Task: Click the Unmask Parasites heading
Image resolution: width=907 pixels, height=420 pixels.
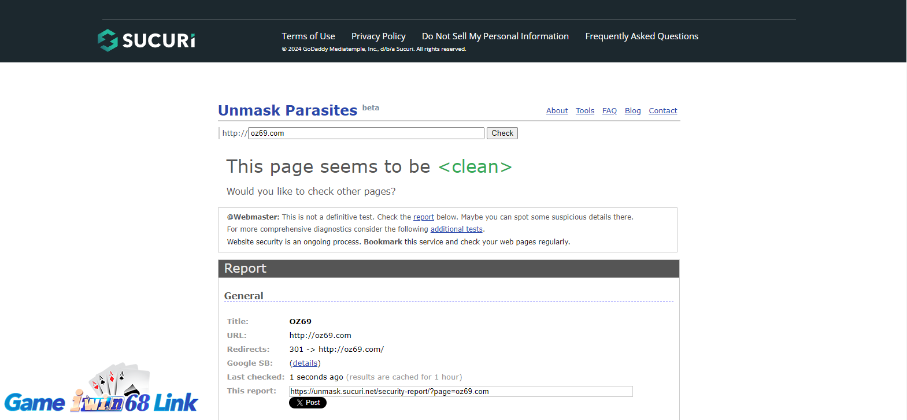Action: (x=287, y=110)
